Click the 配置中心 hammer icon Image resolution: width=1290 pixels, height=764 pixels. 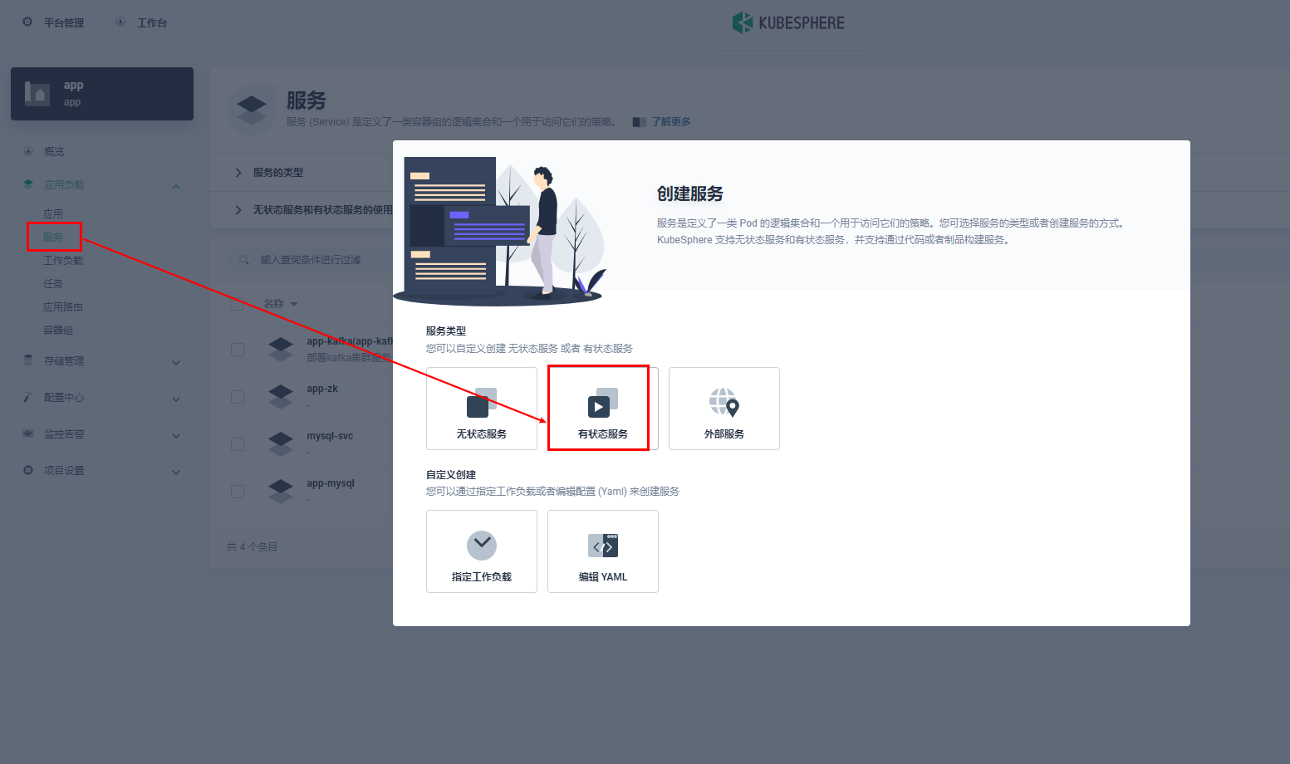click(28, 397)
